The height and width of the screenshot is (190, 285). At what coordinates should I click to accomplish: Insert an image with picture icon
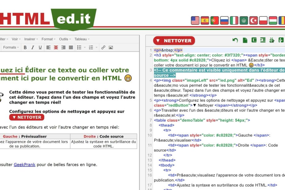tap(111, 47)
